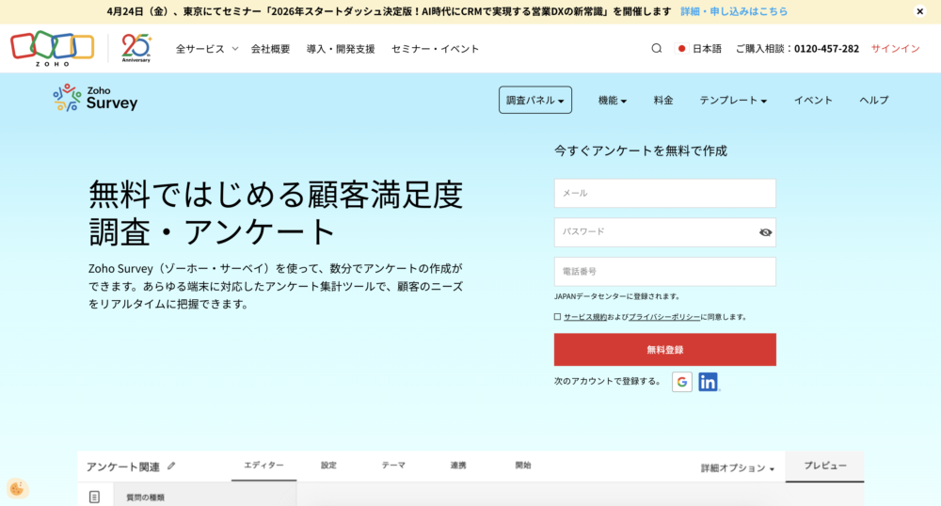Go to 料金 pricing page
Screen dimensions: 941x506
[x=663, y=100]
